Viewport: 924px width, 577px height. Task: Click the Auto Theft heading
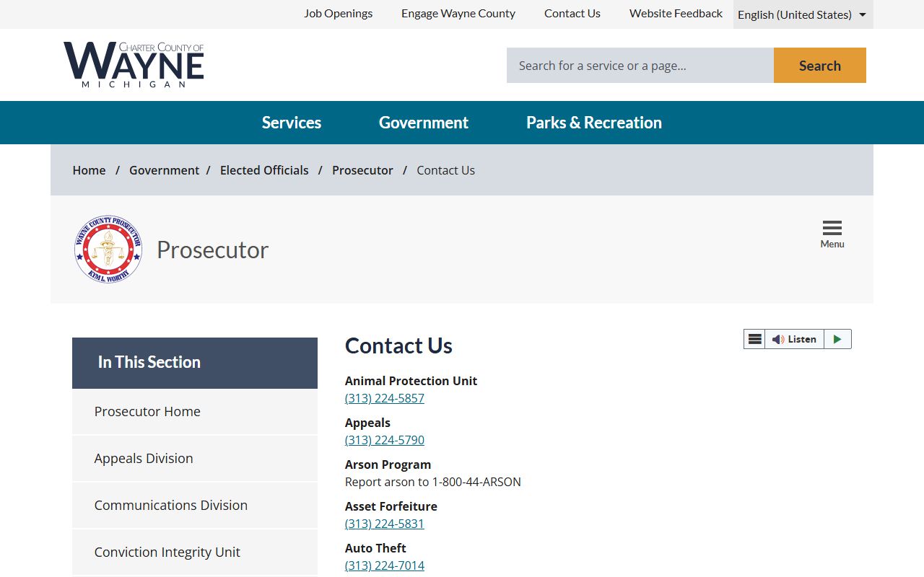tap(375, 548)
